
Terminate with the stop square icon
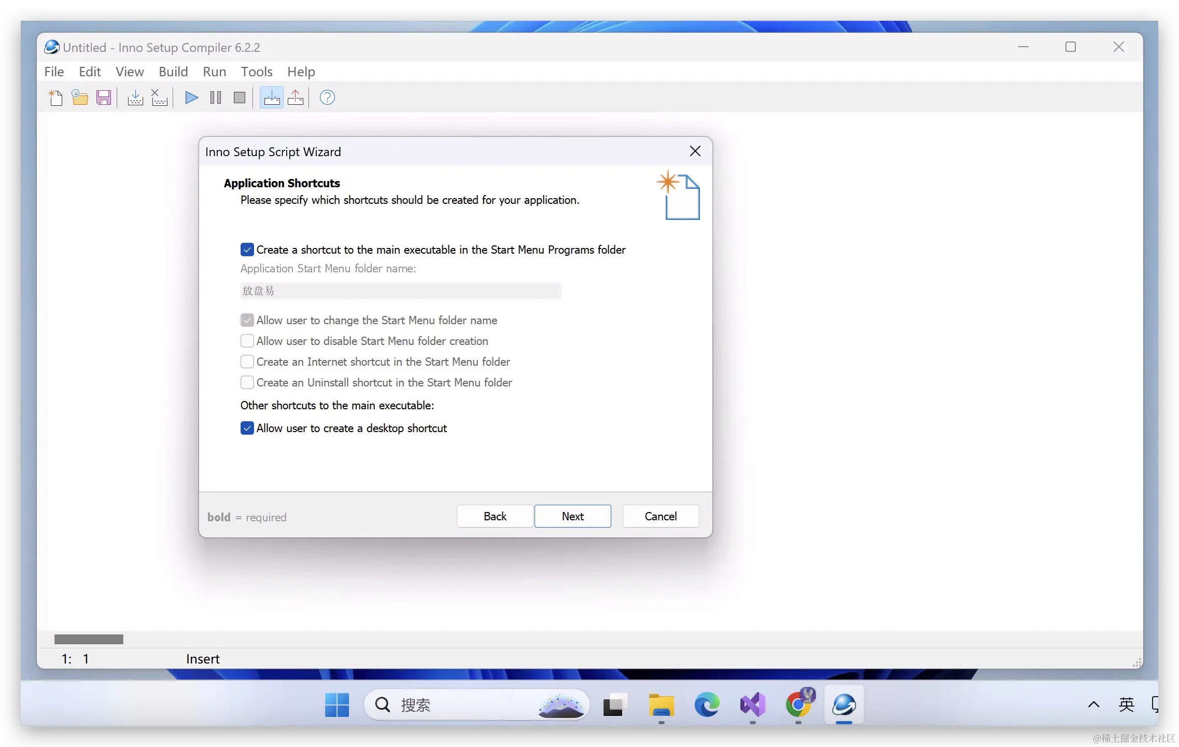[240, 98]
